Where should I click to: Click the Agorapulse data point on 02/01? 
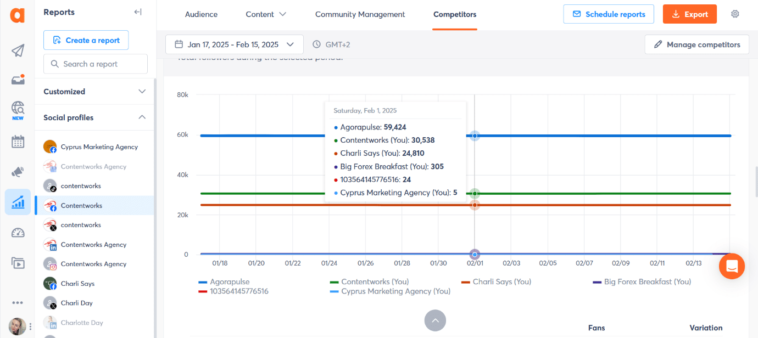coord(475,136)
